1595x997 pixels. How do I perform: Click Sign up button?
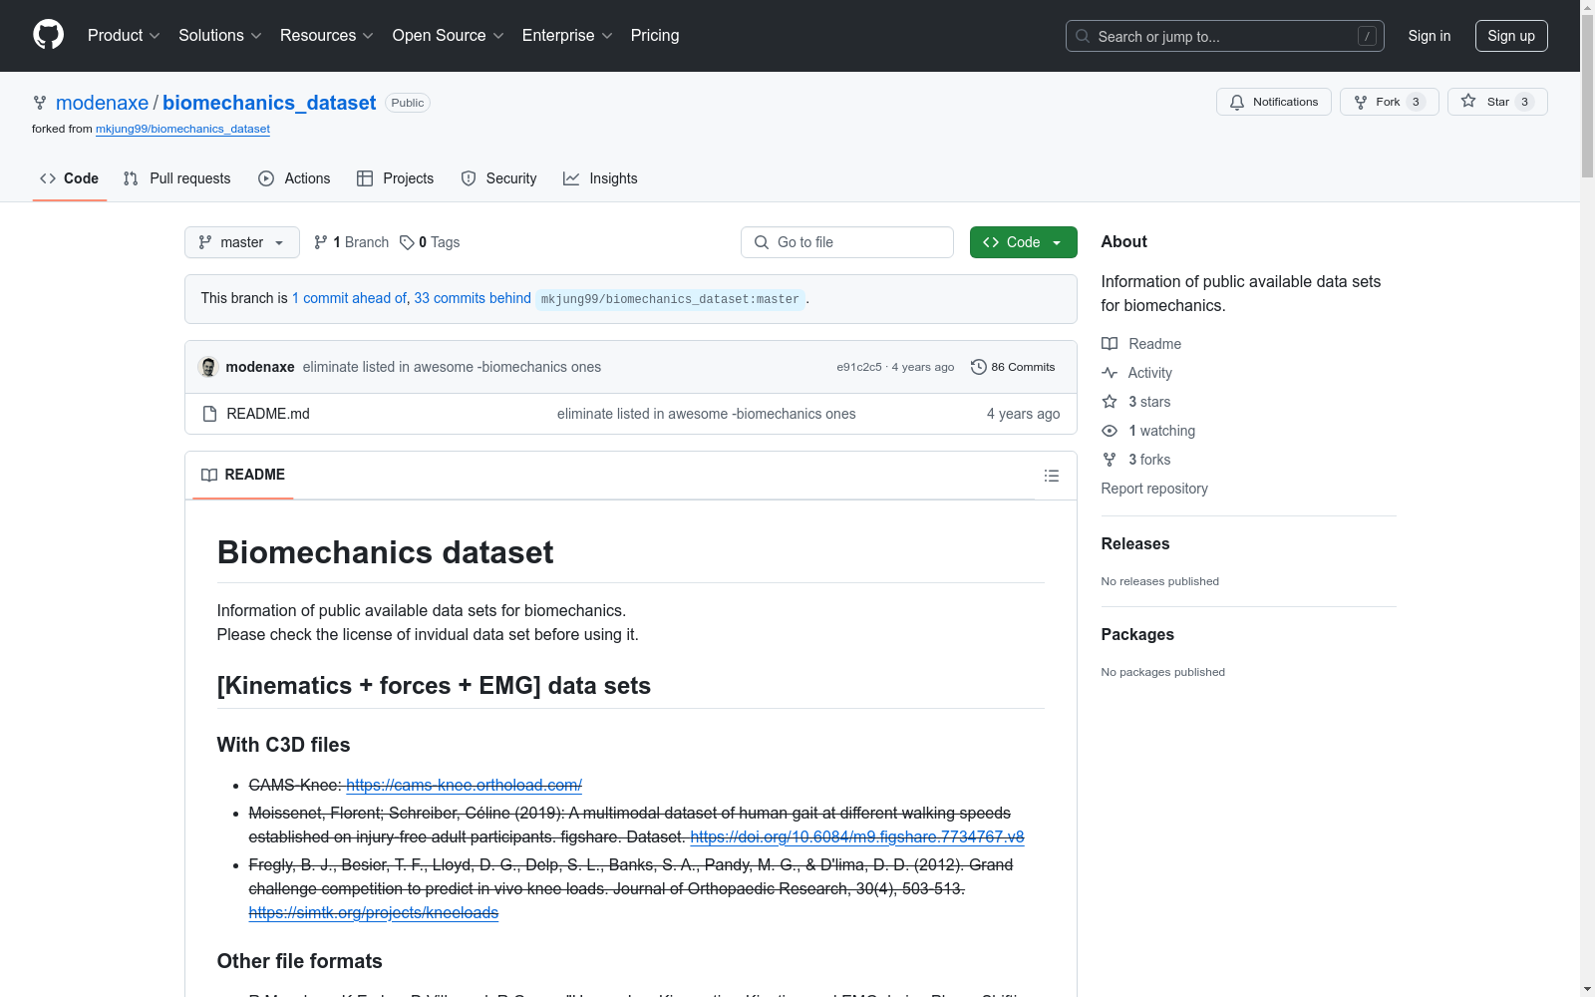[1511, 36]
